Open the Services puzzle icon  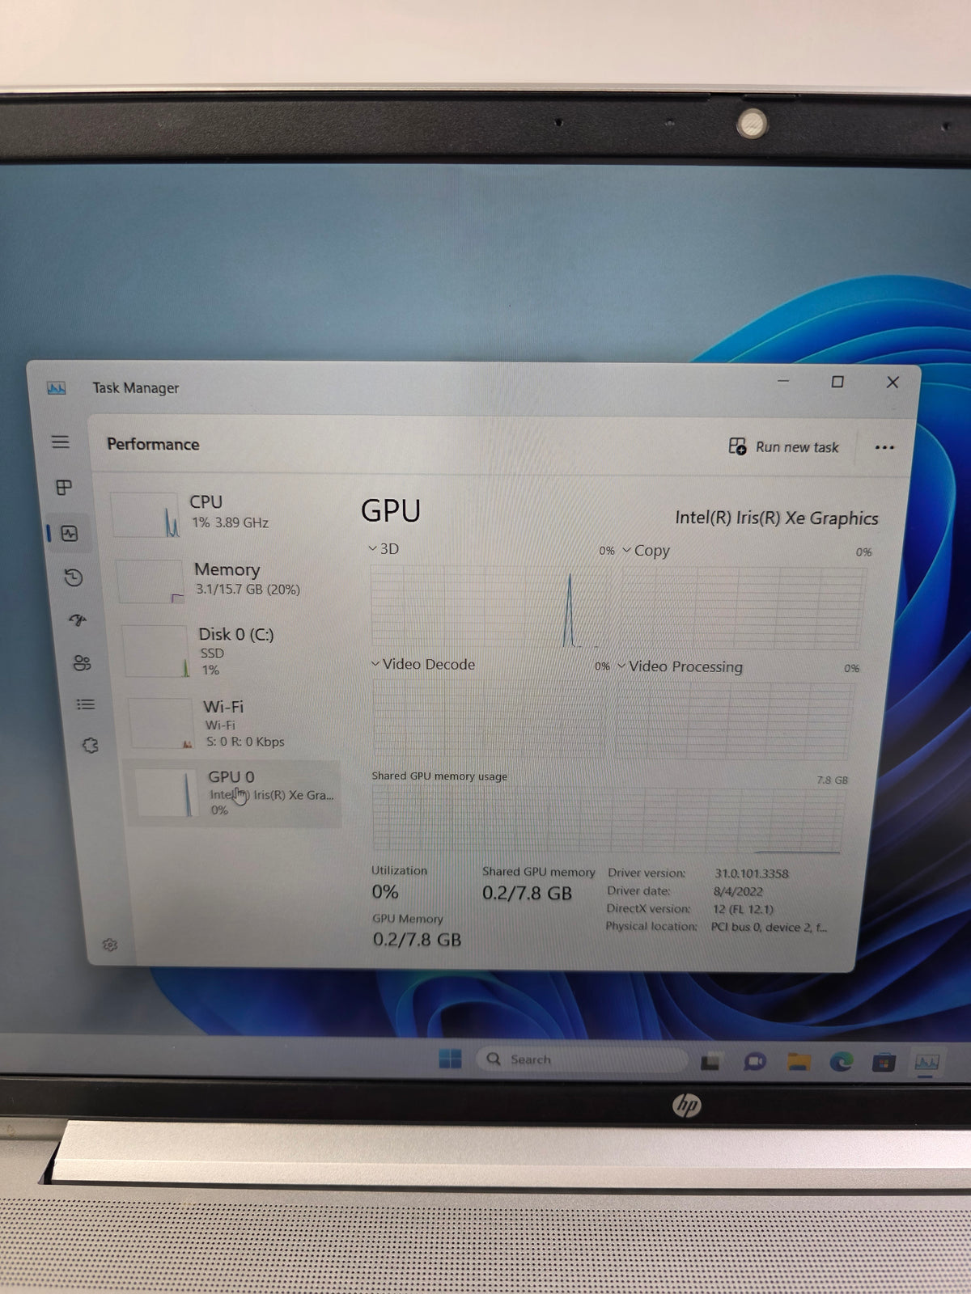tap(91, 746)
